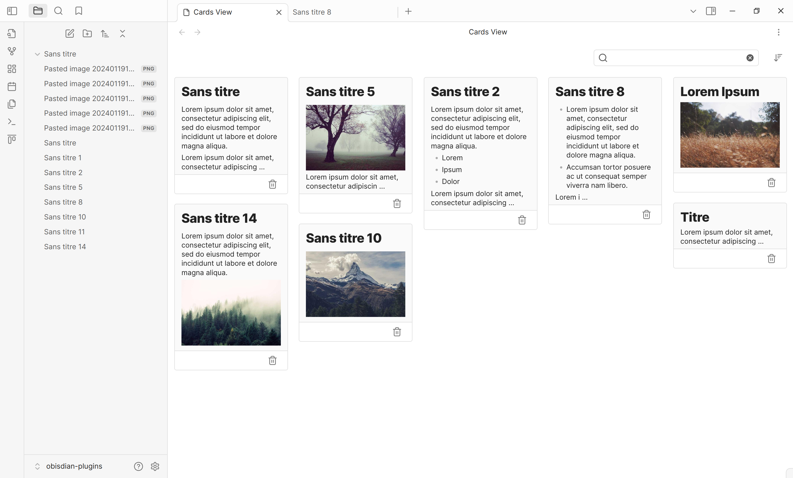Collapse the Sans titre folder in sidebar

pyautogui.click(x=36, y=54)
